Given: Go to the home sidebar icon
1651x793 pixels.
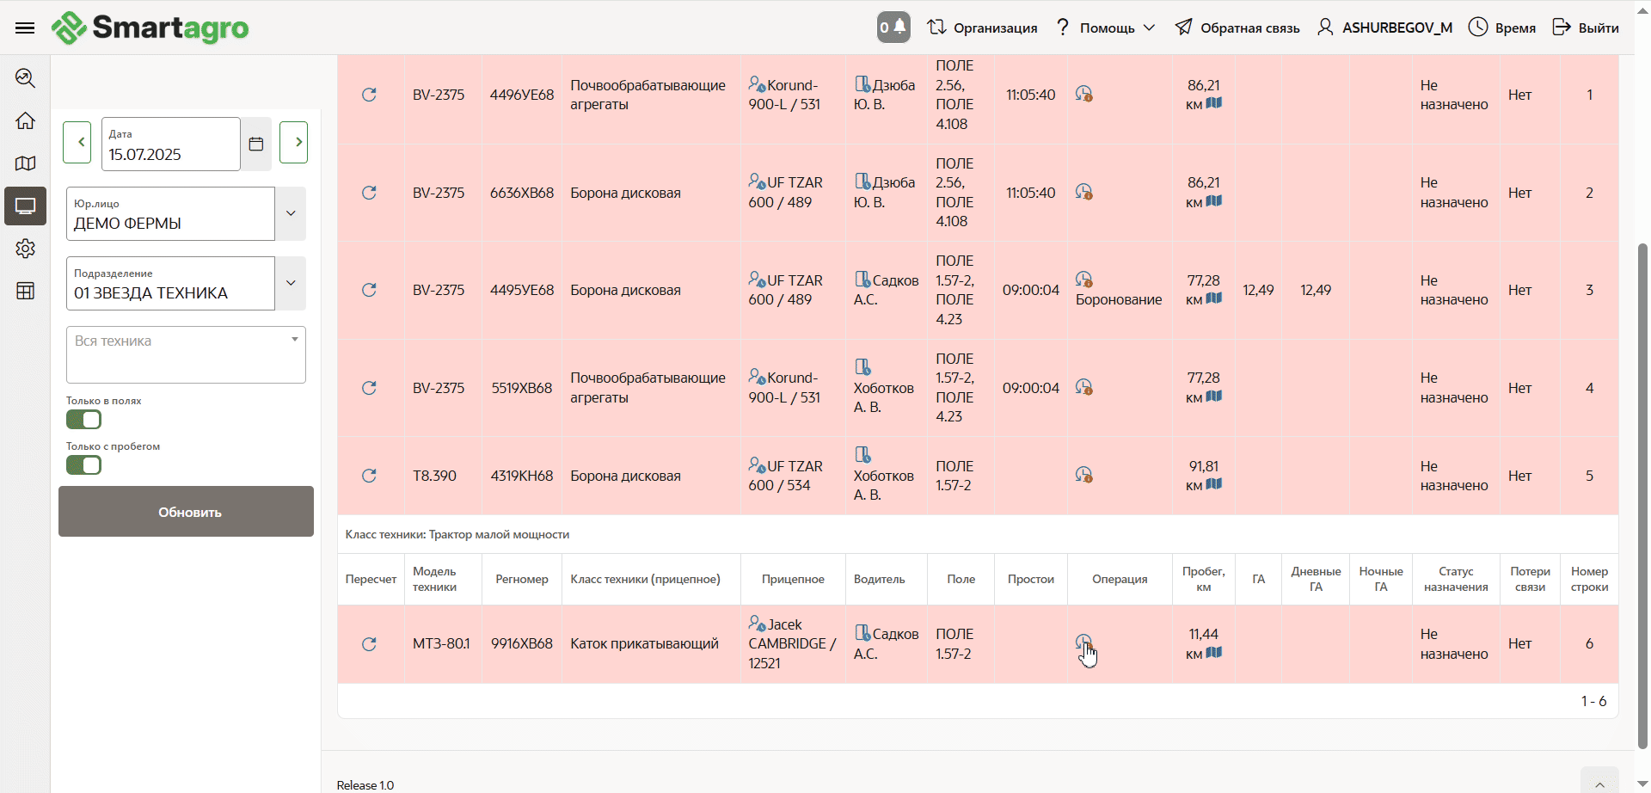Looking at the screenshot, I should click(x=25, y=120).
